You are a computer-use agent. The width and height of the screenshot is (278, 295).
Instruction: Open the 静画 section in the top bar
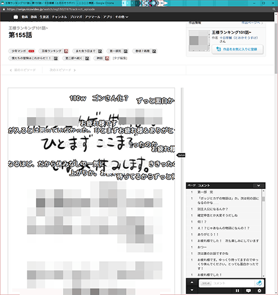click(x=34, y=17)
